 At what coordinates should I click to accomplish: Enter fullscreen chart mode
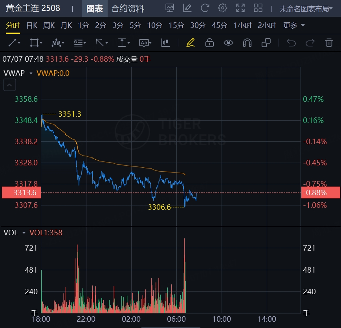point(240,8)
